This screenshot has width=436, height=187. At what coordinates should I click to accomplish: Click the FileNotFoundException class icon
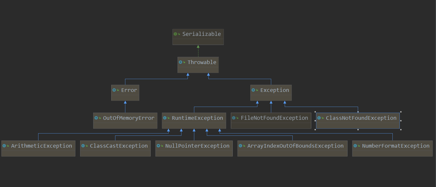[234, 118]
